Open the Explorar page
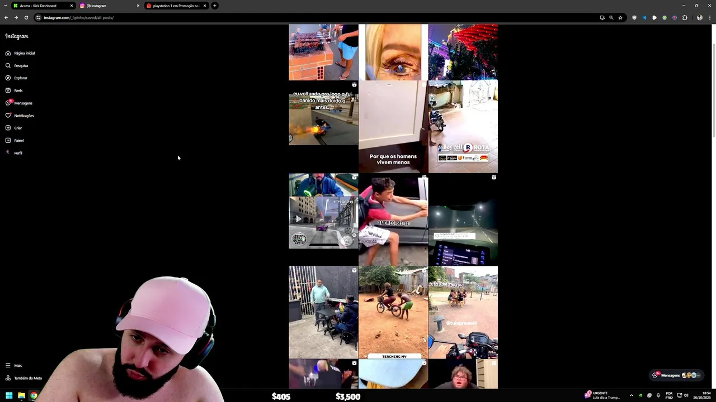This screenshot has width=716, height=402. click(16, 78)
